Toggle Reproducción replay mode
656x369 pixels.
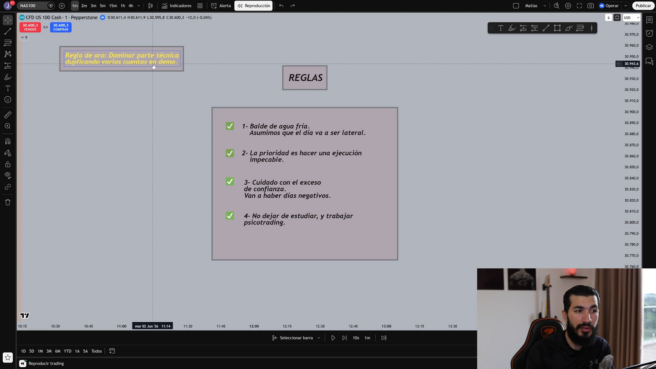(253, 6)
